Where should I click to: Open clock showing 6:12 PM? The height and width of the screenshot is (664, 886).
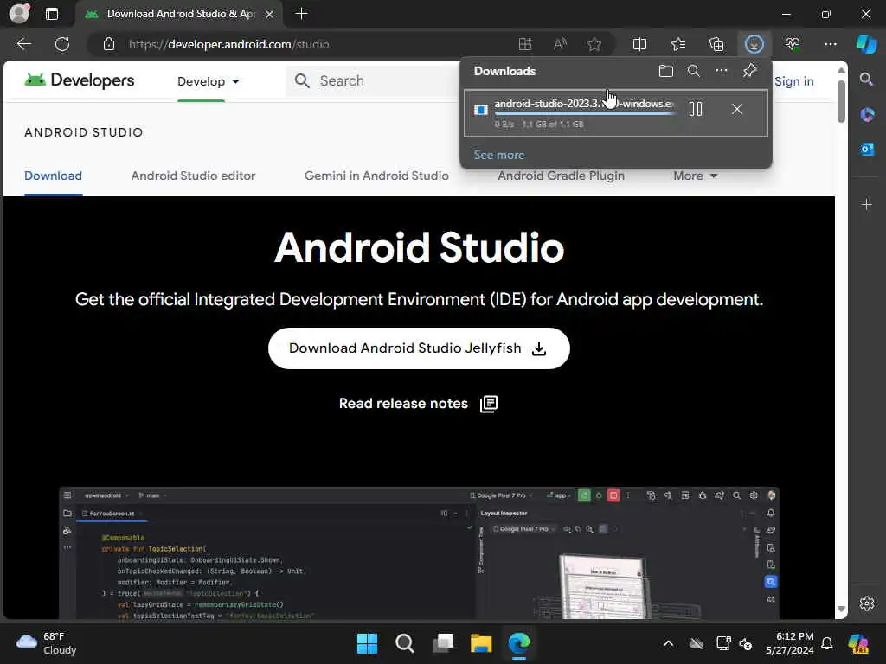tap(789, 643)
